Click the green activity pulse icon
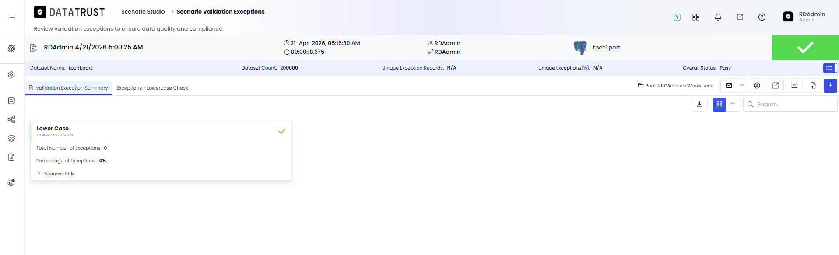The width and height of the screenshot is (839, 255). [677, 17]
